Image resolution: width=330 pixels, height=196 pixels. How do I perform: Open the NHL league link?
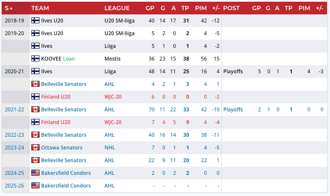109,147
